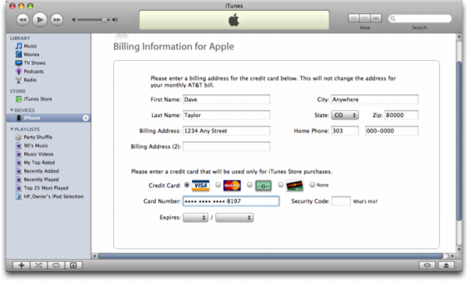Click the search magnifier icon

click(393, 19)
